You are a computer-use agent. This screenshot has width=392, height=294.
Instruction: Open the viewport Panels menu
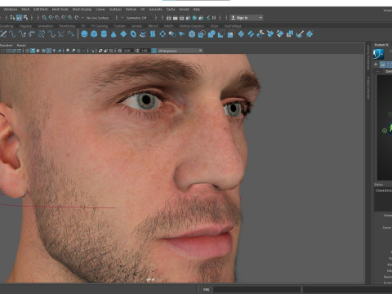point(21,45)
